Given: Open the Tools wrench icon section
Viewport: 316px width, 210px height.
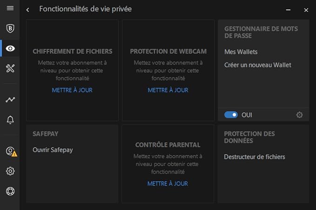Looking at the screenshot, I should point(10,69).
